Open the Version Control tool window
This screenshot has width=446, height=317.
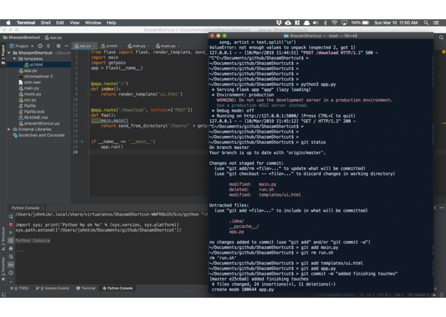pos(53,288)
